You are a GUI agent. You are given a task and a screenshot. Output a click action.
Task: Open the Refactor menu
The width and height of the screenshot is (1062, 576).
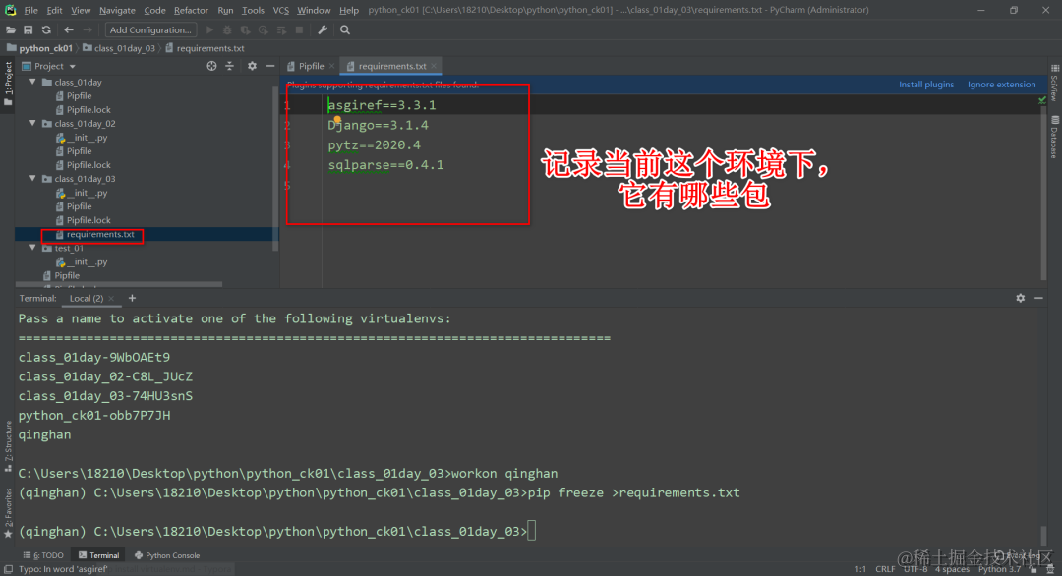pos(191,10)
